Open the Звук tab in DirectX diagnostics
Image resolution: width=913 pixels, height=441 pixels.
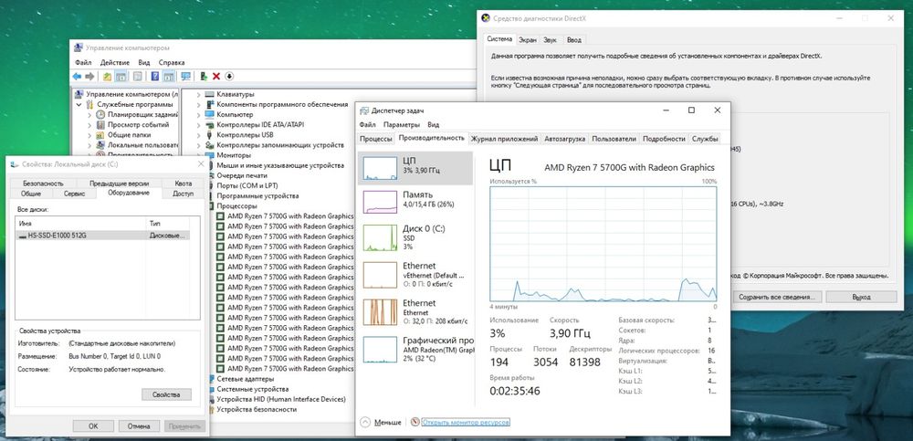point(551,40)
